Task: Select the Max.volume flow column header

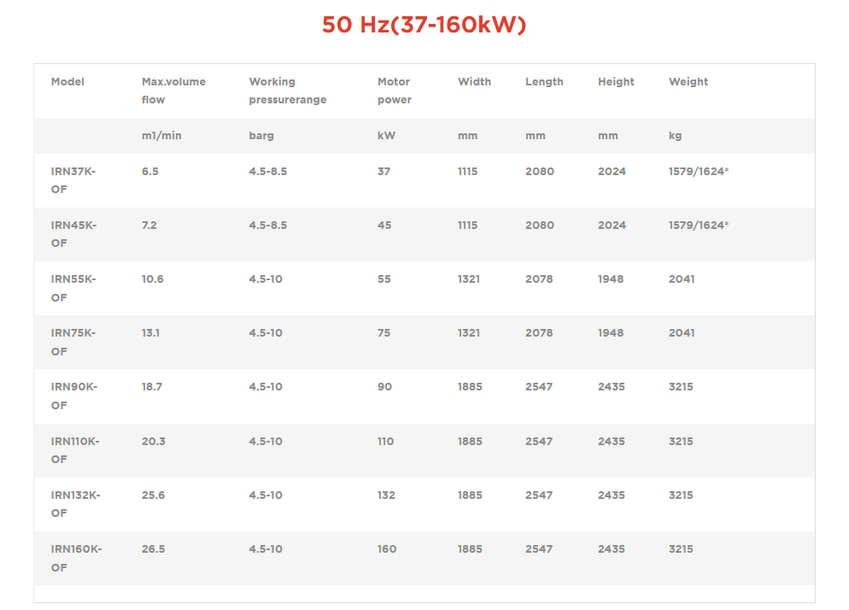Action: (x=173, y=91)
